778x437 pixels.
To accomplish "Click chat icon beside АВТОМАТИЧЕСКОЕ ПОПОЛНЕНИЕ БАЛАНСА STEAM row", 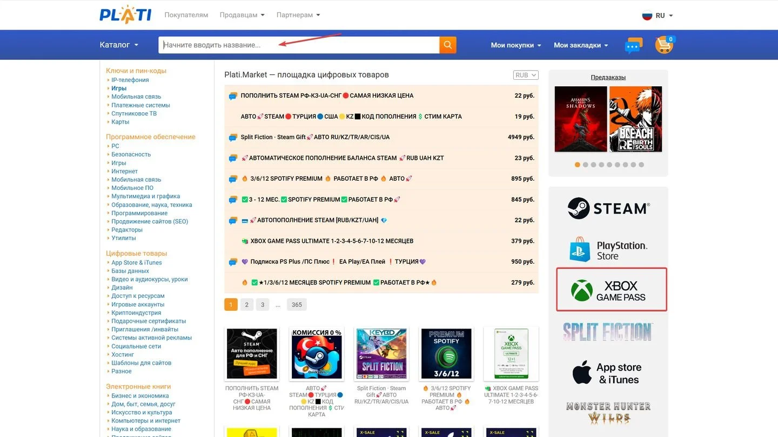I will 233,158.
